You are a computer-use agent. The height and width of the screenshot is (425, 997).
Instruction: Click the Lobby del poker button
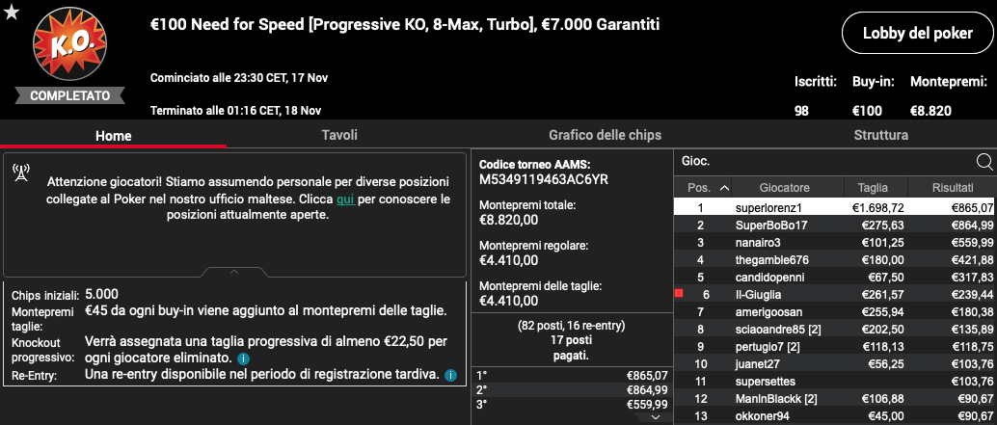click(918, 33)
